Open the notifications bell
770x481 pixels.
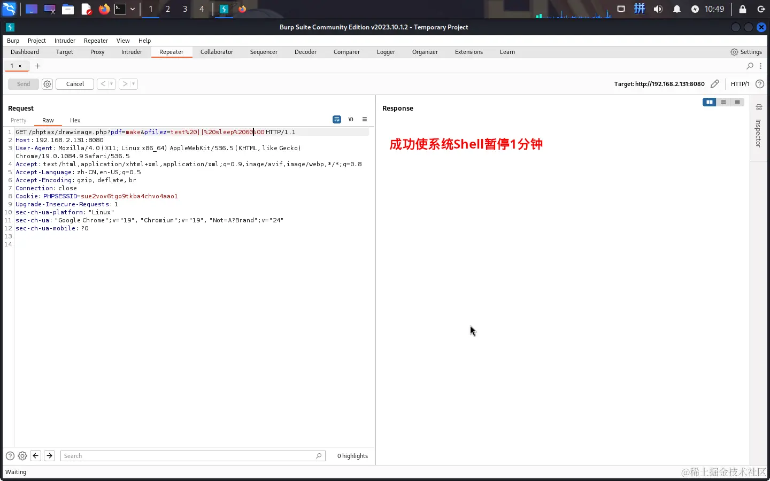tap(677, 9)
